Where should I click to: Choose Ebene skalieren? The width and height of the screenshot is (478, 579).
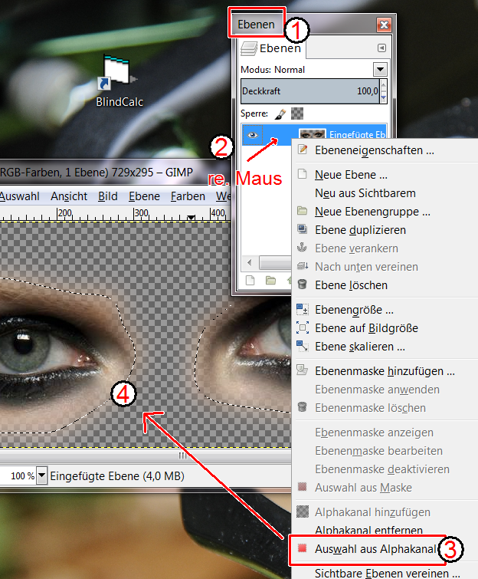click(x=385, y=347)
